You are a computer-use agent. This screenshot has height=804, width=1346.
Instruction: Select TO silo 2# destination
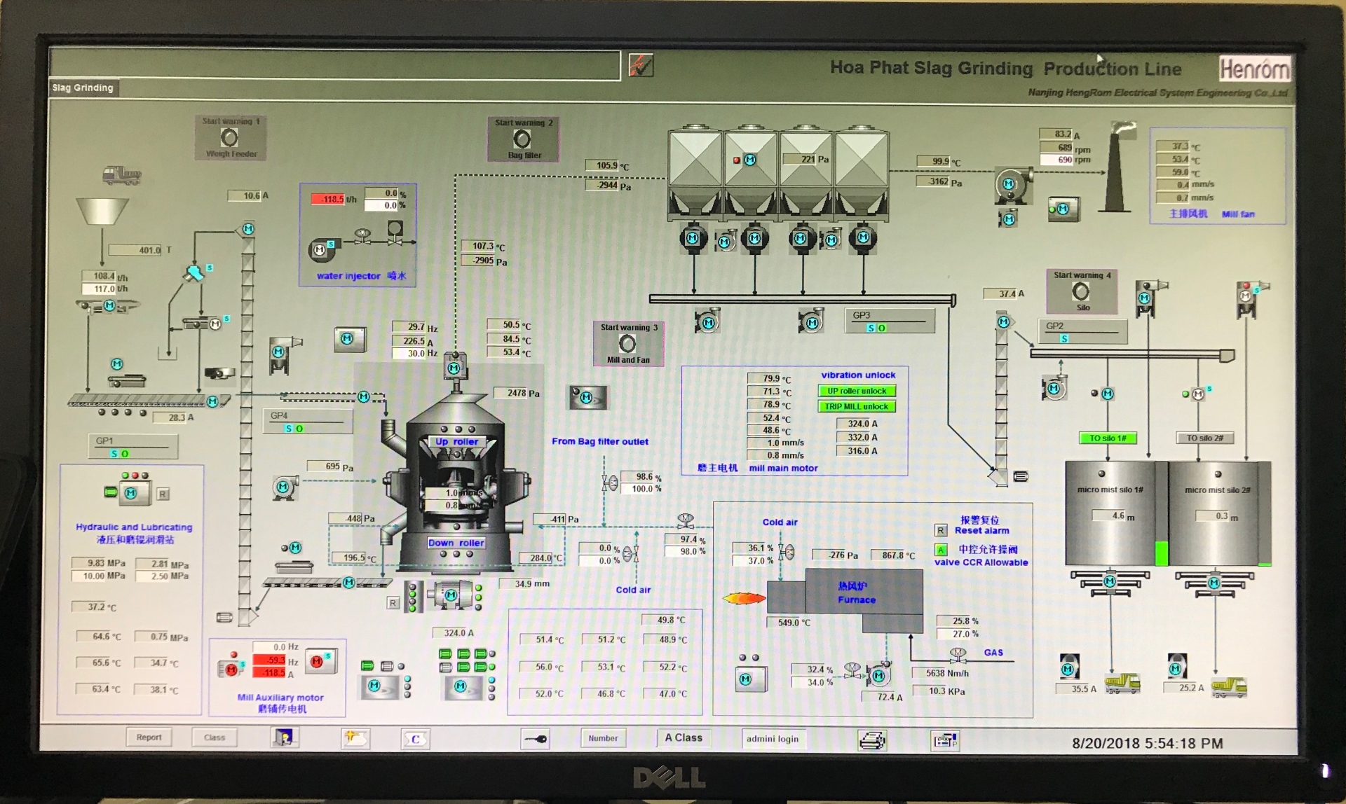tap(1204, 438)
